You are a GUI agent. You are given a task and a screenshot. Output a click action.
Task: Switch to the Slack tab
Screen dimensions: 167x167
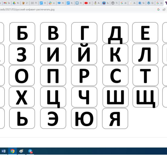(x=51, y=3)
